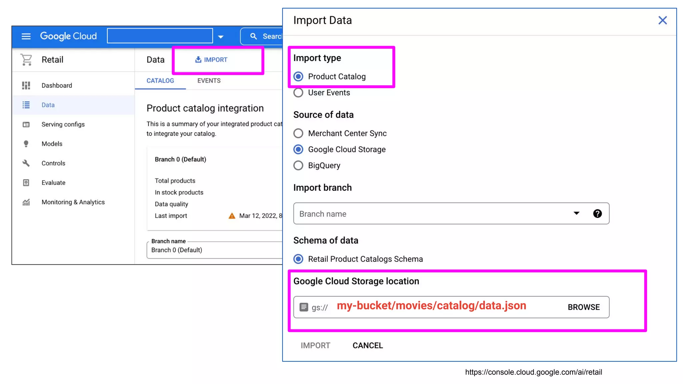This screenshot has height=384, width=683.
Task: Click the Monitoring & Analytics chart icon
Action: click(26, 202)
